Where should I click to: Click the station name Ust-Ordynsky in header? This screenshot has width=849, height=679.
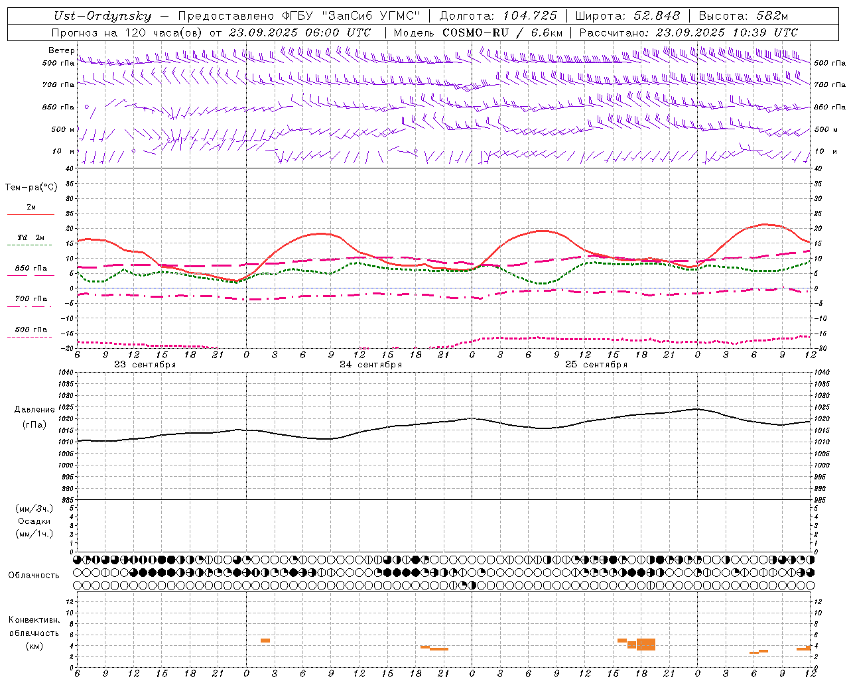coord(102,17)
